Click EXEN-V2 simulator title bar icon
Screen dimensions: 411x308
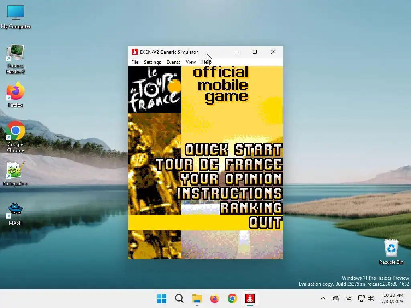click(x=135, y=52)
